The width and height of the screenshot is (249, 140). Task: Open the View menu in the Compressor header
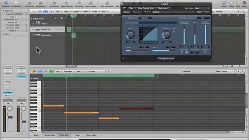(x=132, y=8)
